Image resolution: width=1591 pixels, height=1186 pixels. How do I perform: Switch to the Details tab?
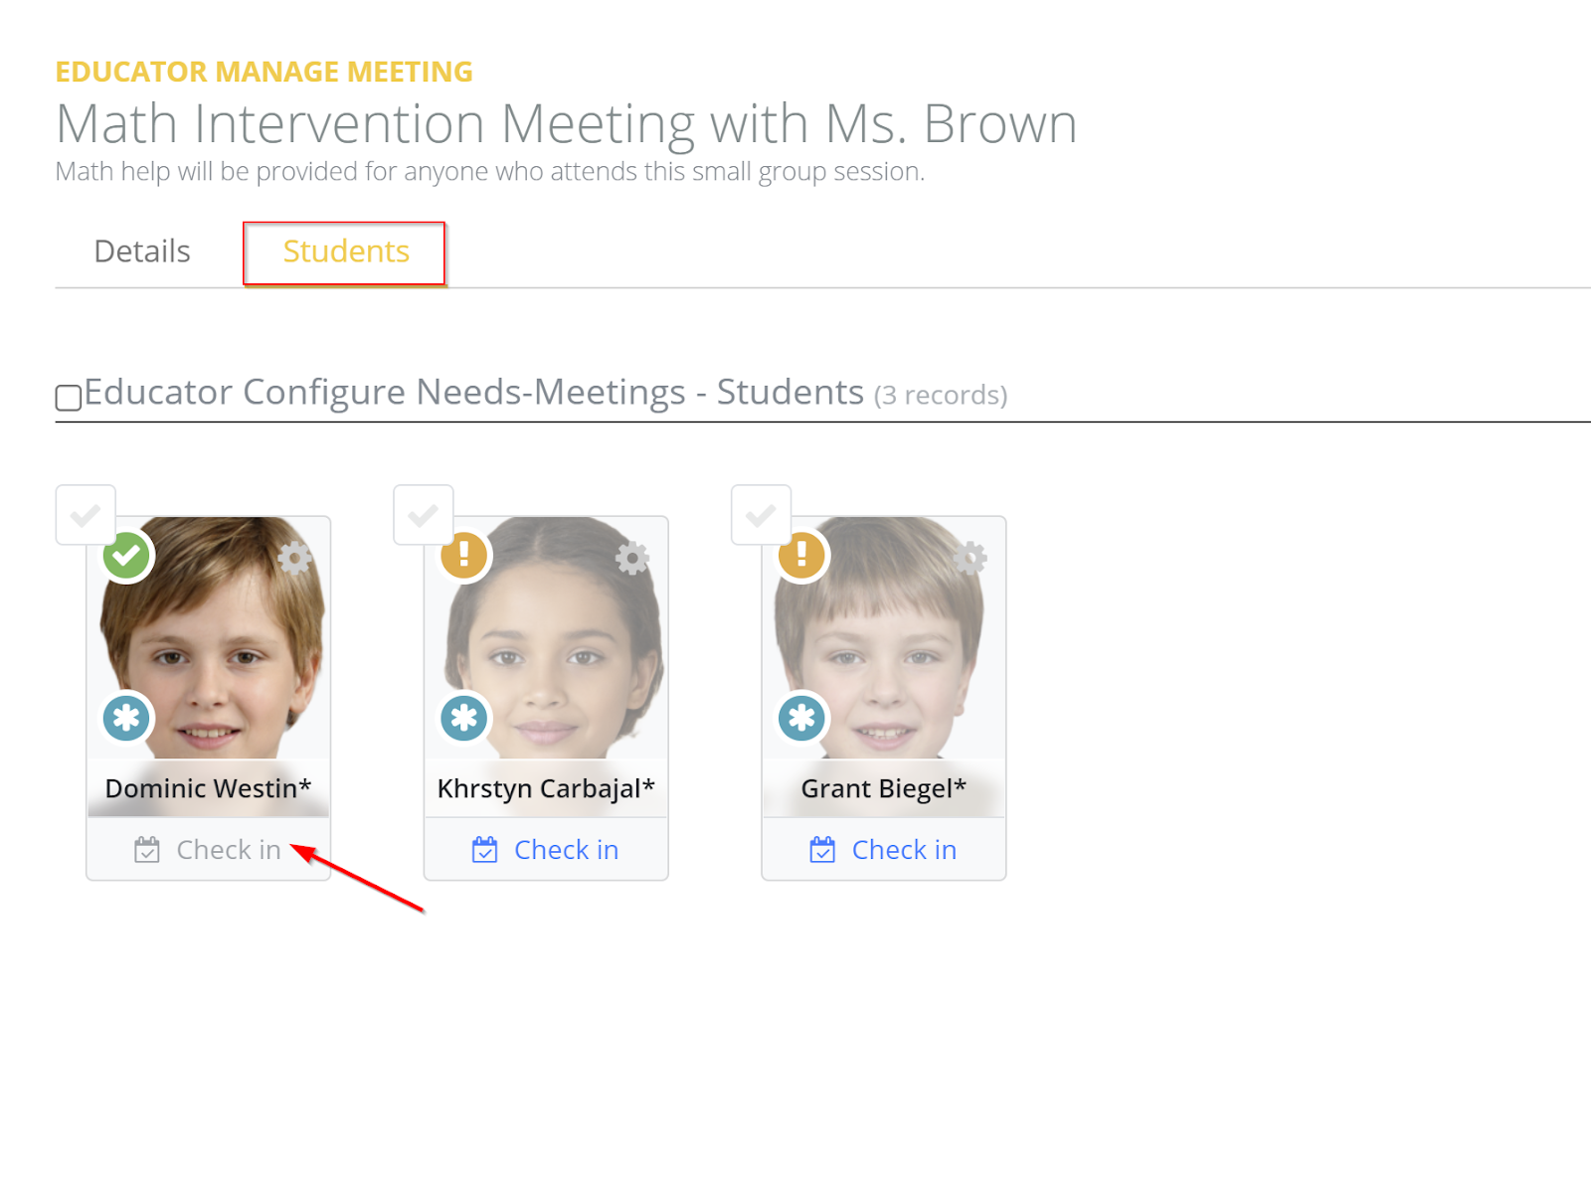[142, 252]
